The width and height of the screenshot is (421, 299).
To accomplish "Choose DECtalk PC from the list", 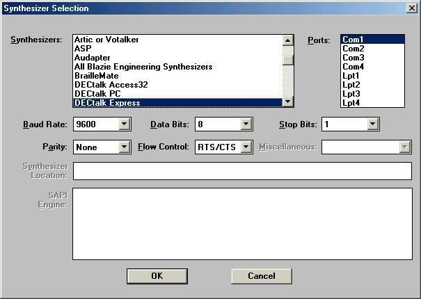I will click(177, 94).
